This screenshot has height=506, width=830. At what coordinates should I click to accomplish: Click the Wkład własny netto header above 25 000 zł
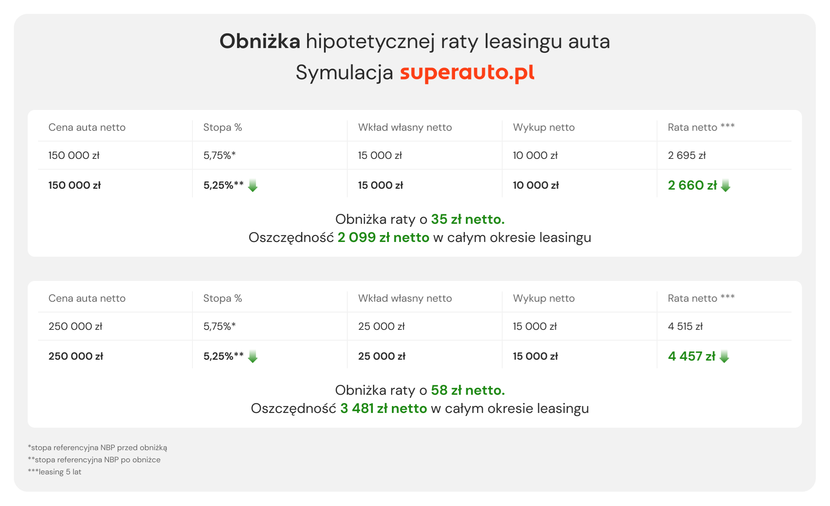click(405, 298)
